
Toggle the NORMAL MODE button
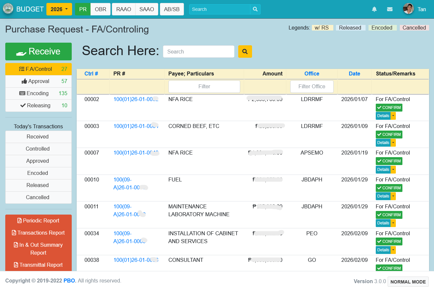(408, 282)
